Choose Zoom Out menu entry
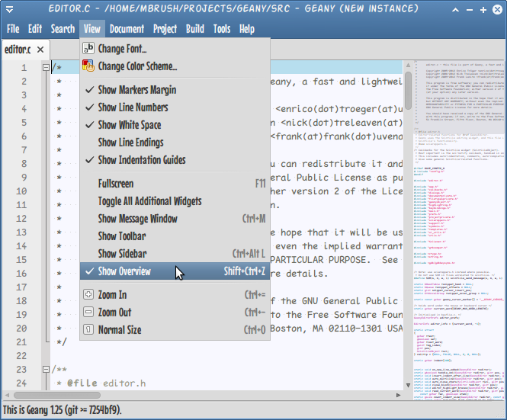Screen dimensions: 507x420 click(175, 312)
